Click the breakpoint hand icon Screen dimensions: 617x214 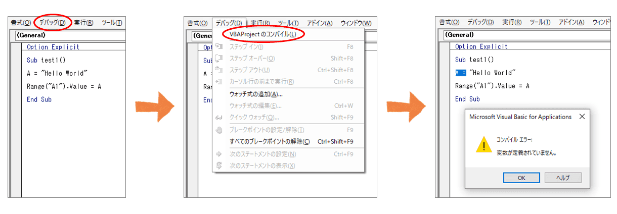(219, 130)
